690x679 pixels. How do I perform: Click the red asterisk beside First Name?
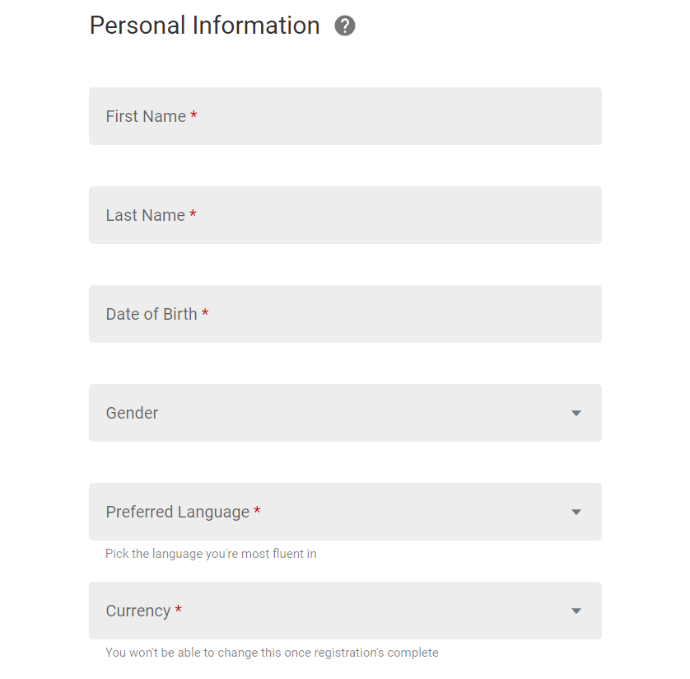(x=193, y=115)
